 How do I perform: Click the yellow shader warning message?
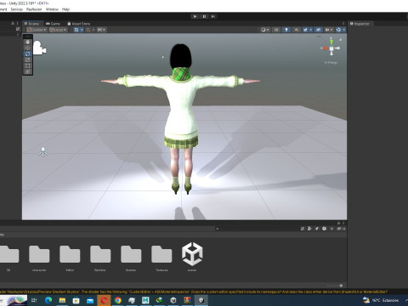click(194, 292)
